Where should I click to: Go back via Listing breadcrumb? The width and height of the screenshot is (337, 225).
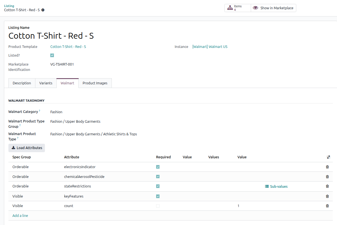pos(9,6)
